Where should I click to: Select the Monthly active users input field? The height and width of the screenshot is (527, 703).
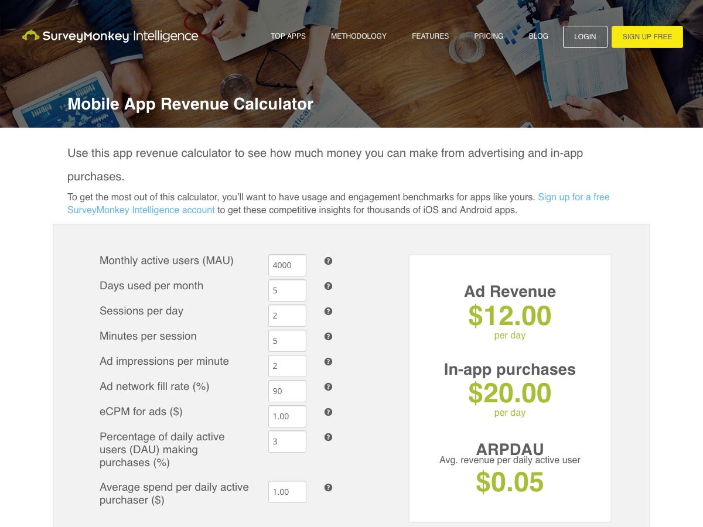click(x=287, y=265)
